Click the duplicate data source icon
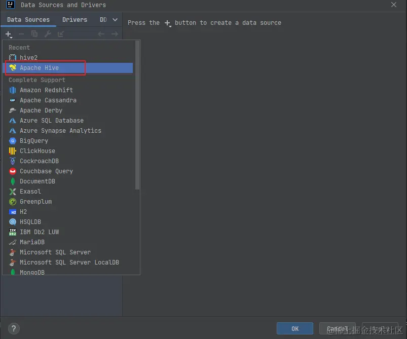407x339 pixels. 34,34
